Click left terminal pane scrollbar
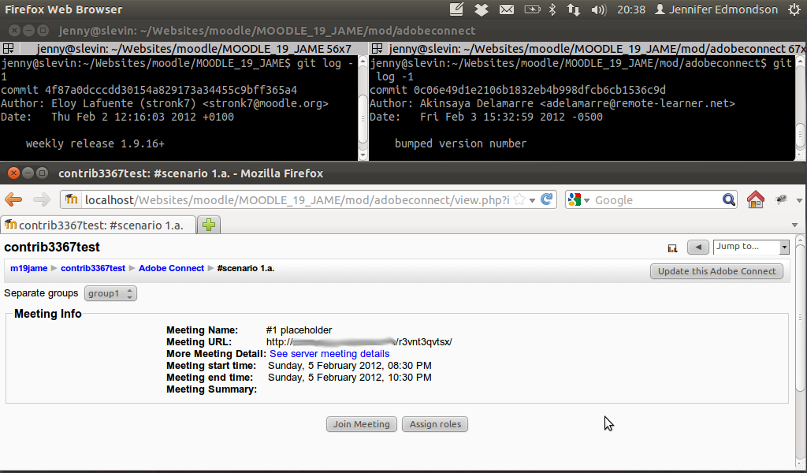807x473 pixels. pyautogui.click(x=363, y=118)
